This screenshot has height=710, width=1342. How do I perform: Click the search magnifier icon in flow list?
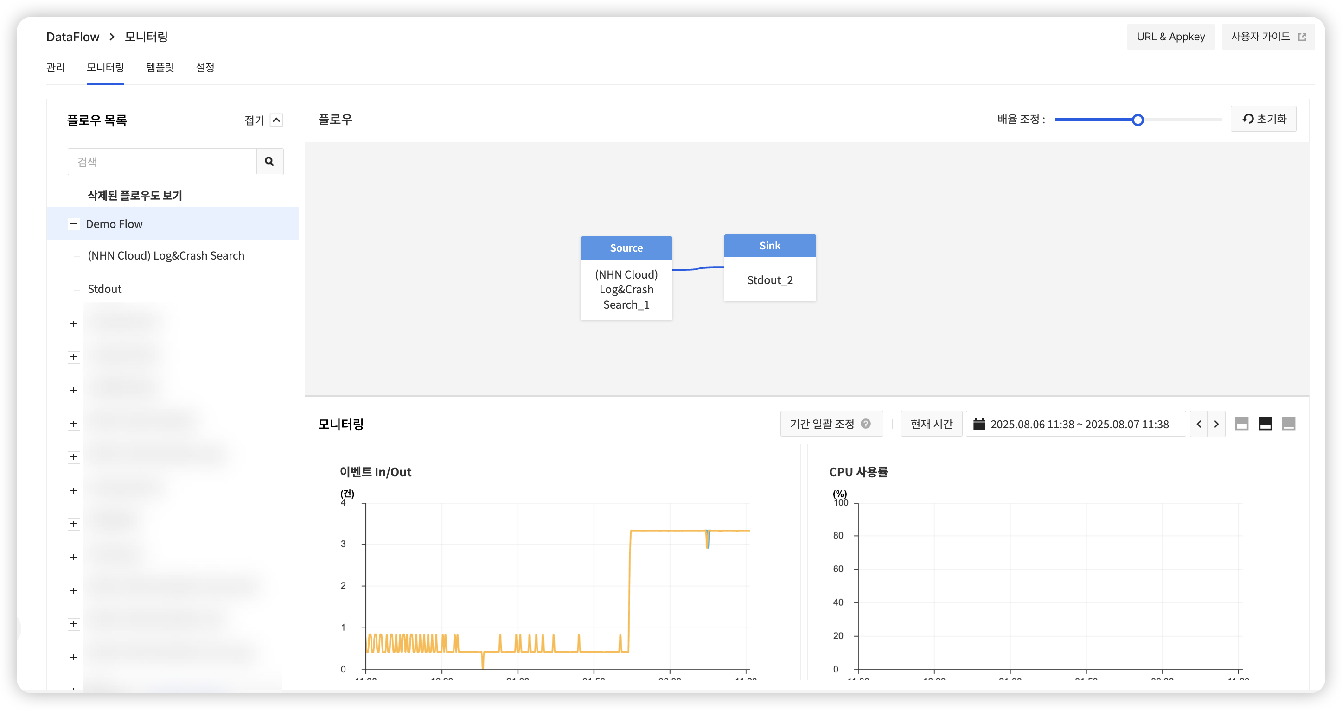tap(270, 162)
